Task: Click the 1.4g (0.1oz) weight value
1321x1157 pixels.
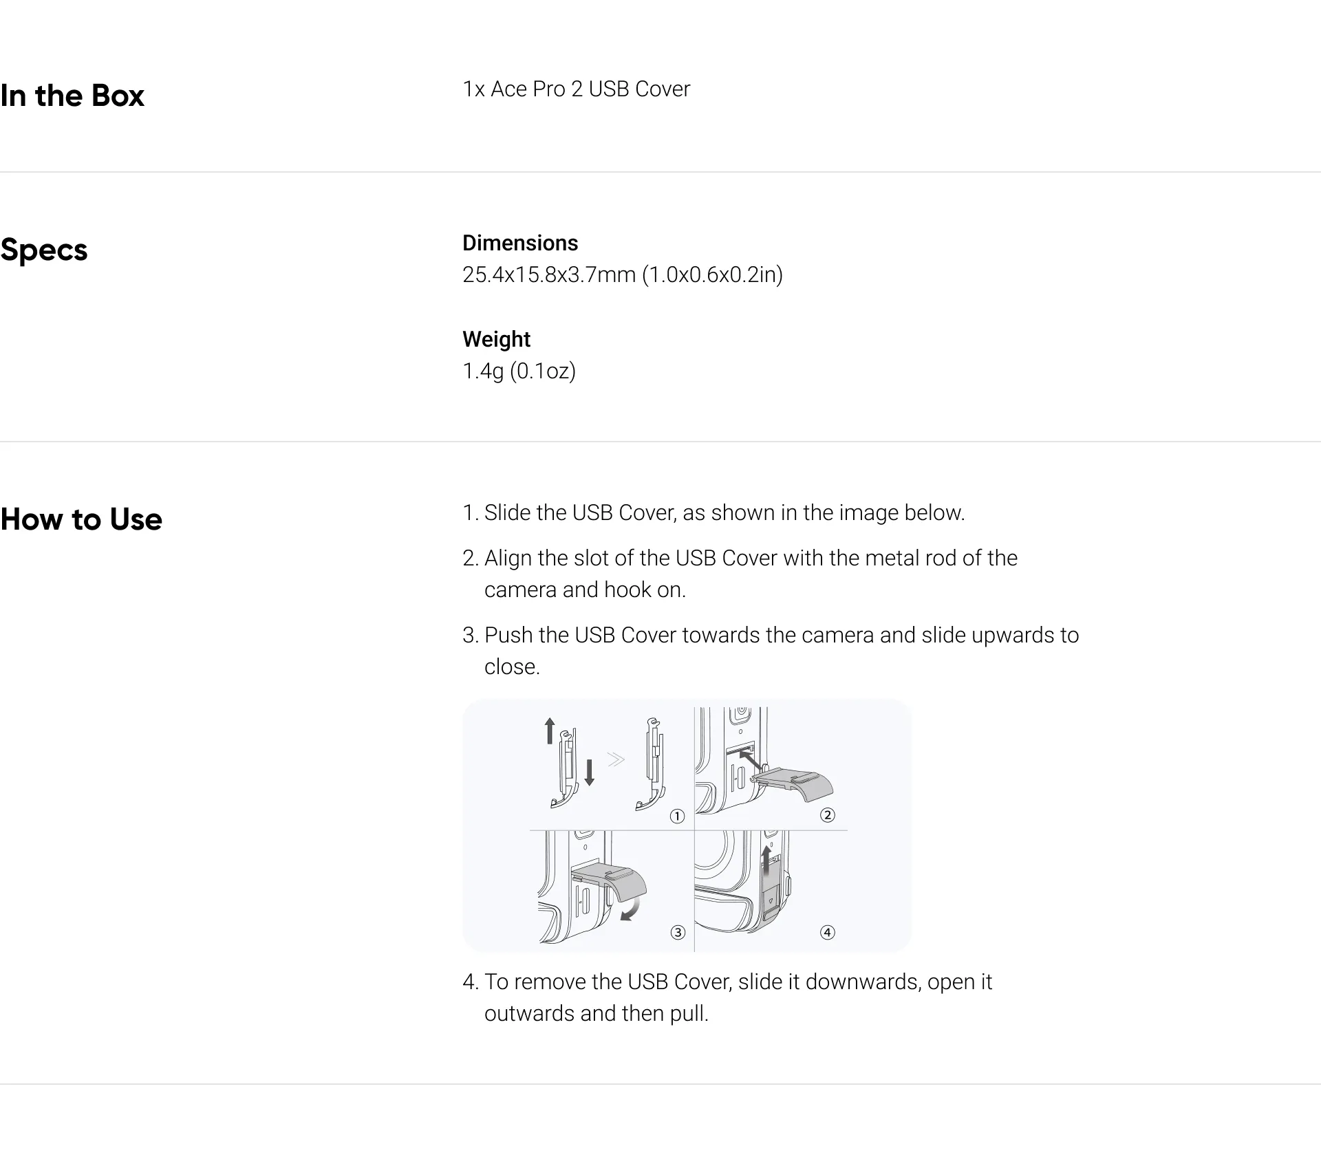Action: tap(519, 371)
